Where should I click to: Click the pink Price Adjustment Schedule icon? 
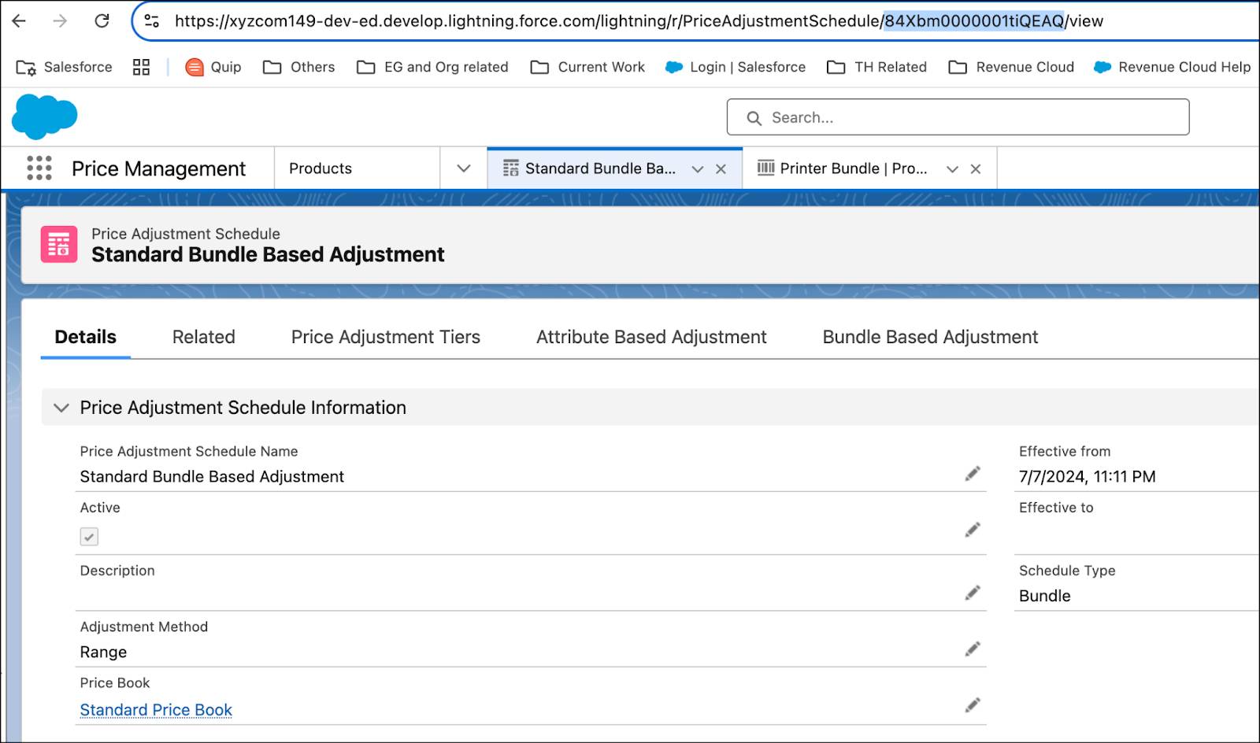(59, 244)
